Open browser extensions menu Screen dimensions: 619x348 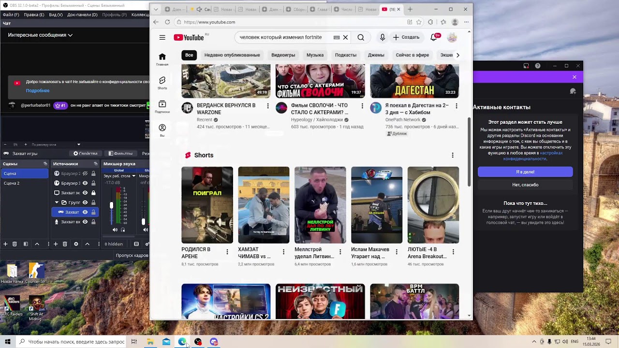(430, 22)
